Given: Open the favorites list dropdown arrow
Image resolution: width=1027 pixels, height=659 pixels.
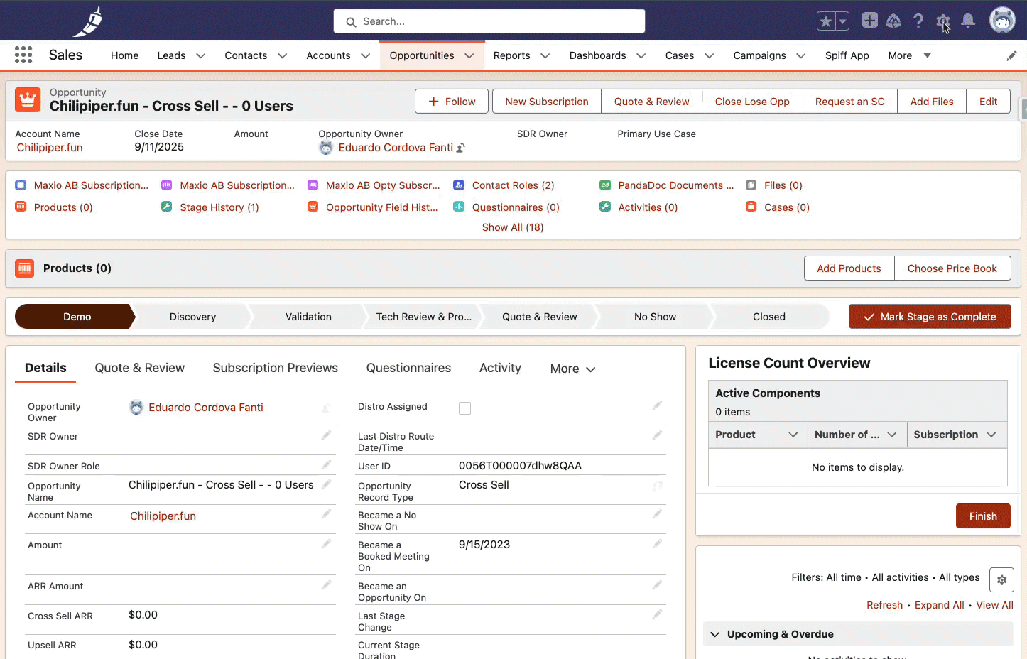Looking at the screenshot, I should tap(842, 21).
